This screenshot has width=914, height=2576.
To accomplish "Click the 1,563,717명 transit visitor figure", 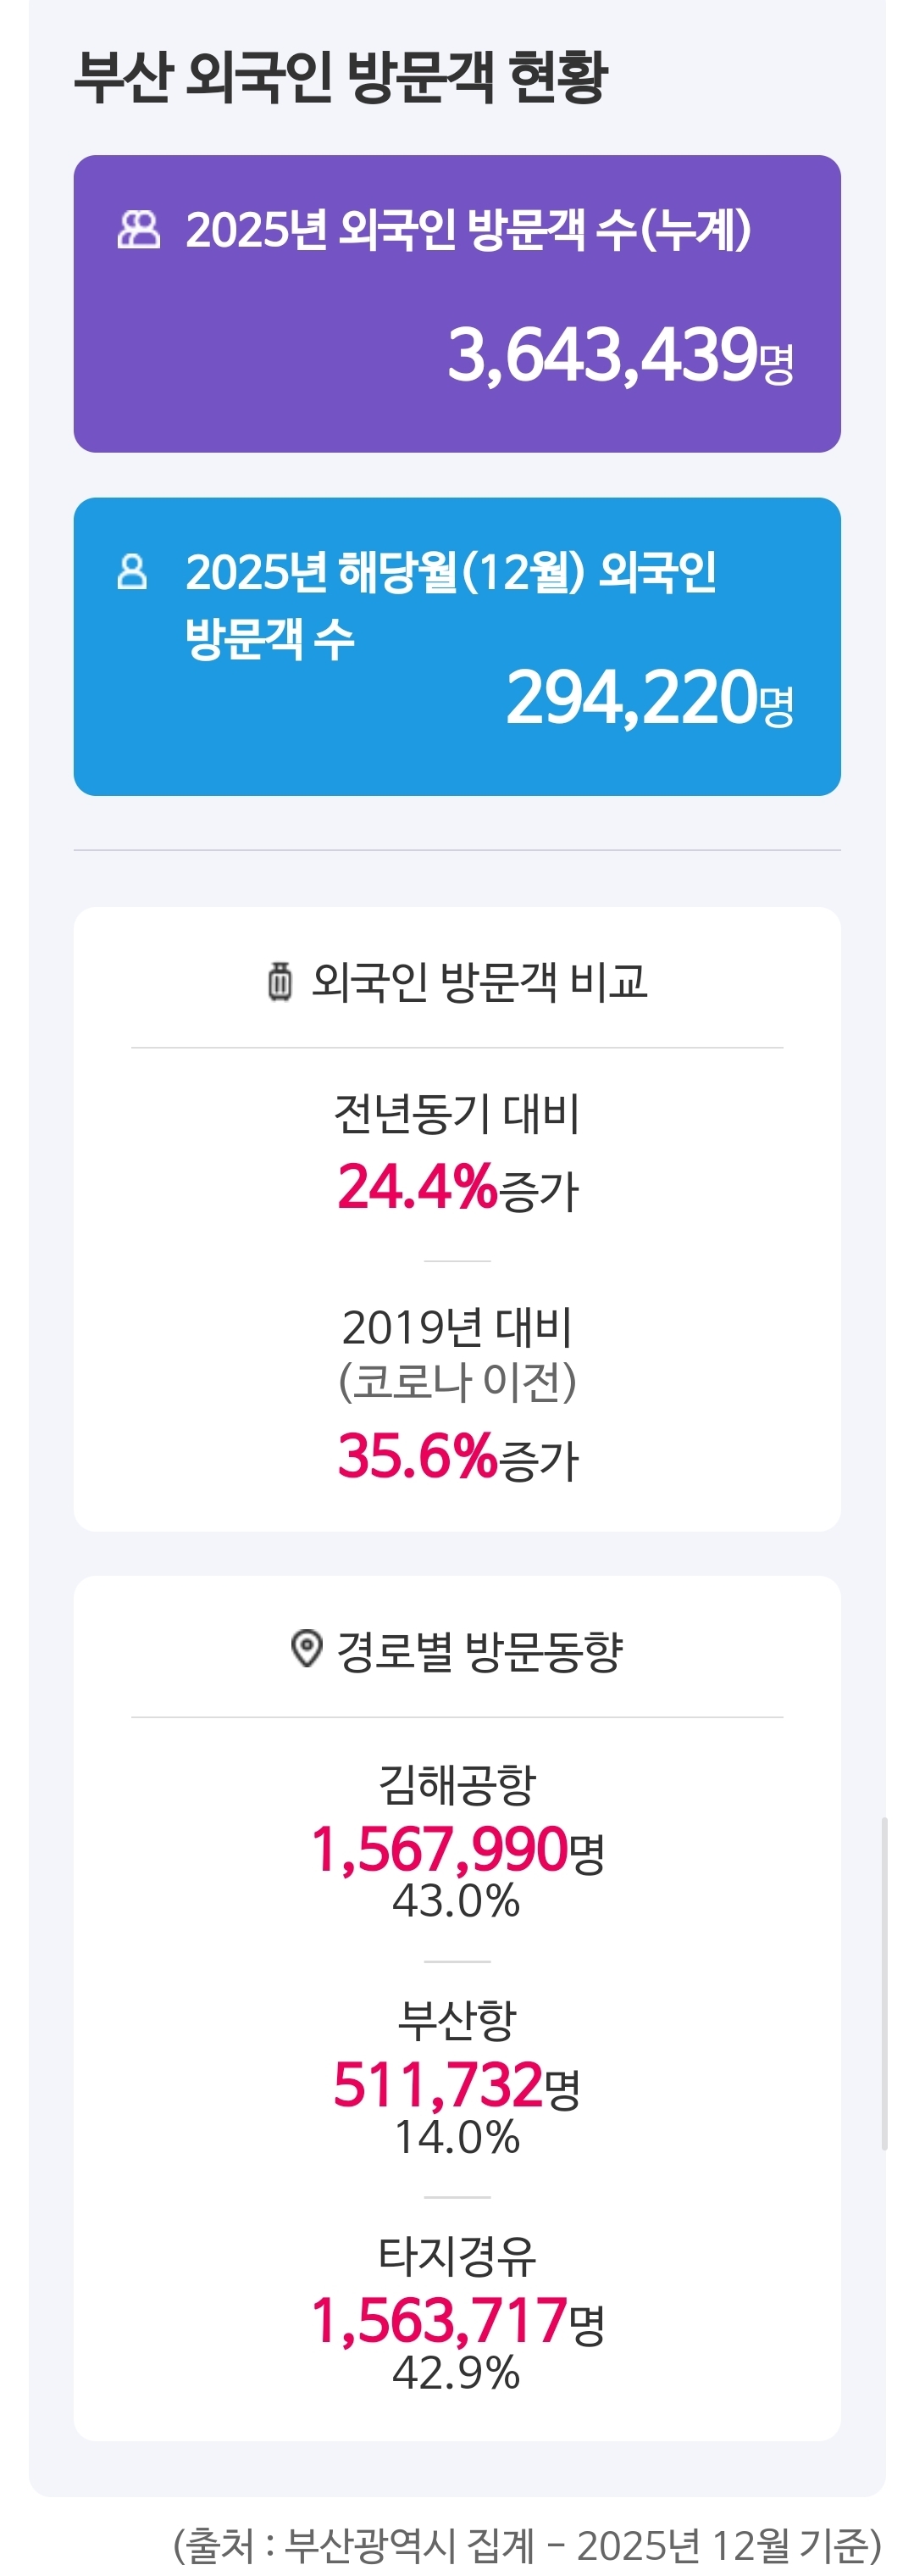I will point(457,2320).
